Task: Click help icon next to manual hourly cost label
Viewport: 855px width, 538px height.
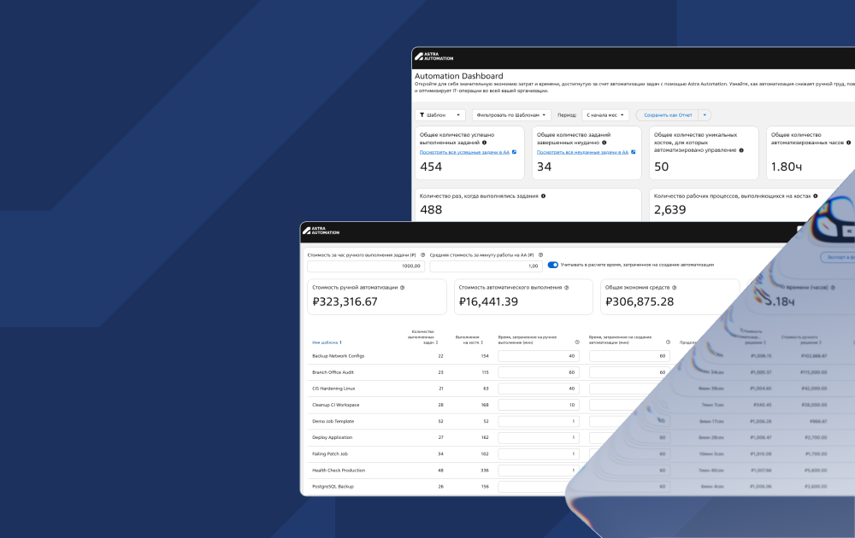Action: tap(422, 254)
